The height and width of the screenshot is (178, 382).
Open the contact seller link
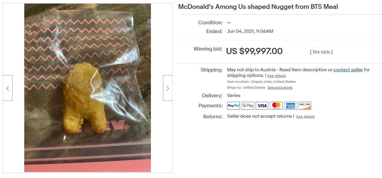pyautogui.click(x=348, y=70)
